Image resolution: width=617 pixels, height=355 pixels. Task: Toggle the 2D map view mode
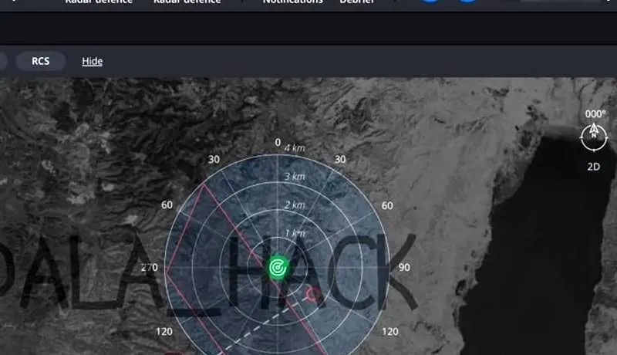click(594, 166)
